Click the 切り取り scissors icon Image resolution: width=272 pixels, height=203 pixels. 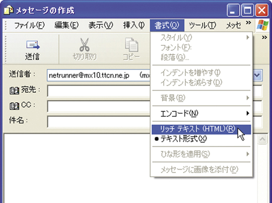pos(84,45)
